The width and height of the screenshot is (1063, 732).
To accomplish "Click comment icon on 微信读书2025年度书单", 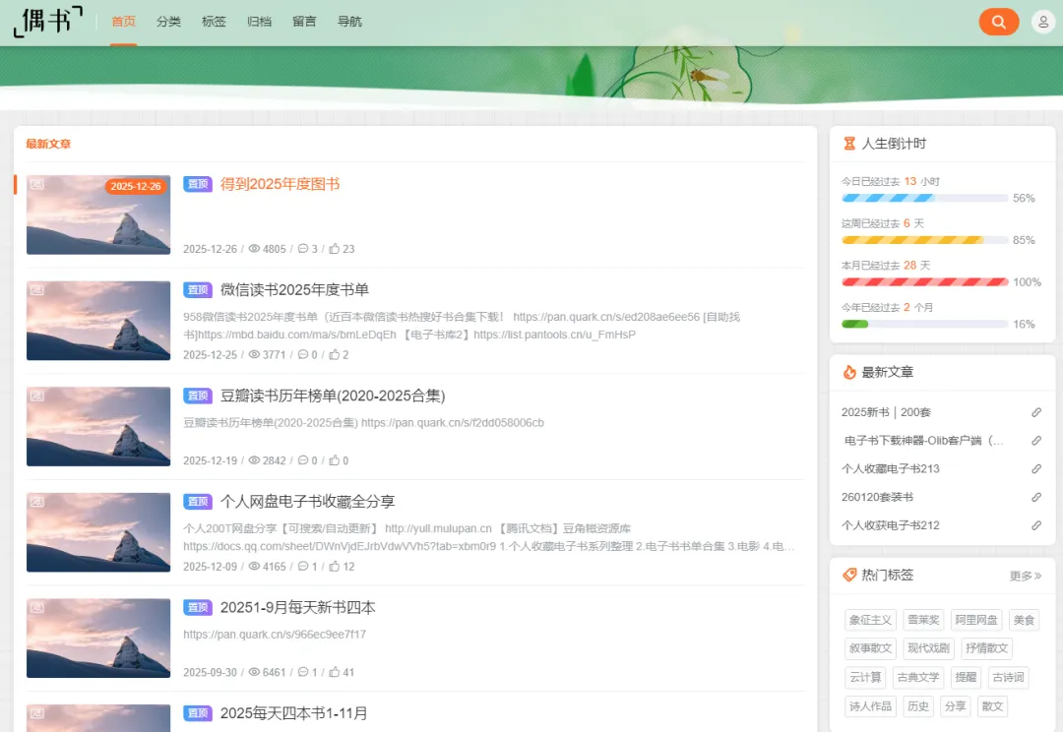I will pos(303,354).
